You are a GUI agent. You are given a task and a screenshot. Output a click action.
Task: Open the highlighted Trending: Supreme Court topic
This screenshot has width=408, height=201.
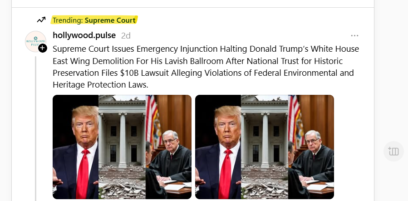pyautogui.click(x=94, y=20)
